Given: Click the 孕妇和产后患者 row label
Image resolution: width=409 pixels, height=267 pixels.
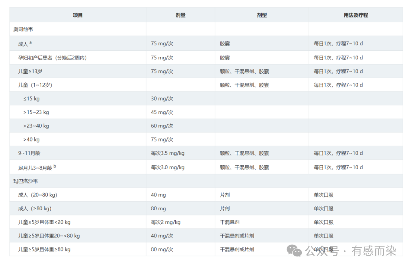Looking at the screenshot, I should click(55, 57).
